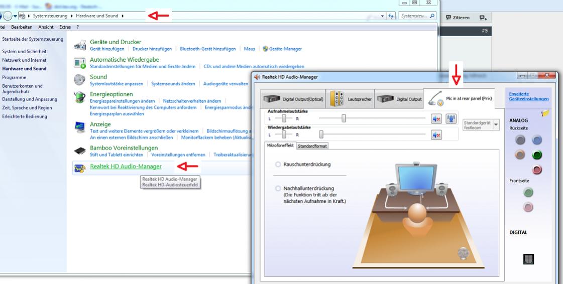563x284 pixels.
Task: Open Netzwerk und Internet in sidebar
Action: [x=24, y=60]
